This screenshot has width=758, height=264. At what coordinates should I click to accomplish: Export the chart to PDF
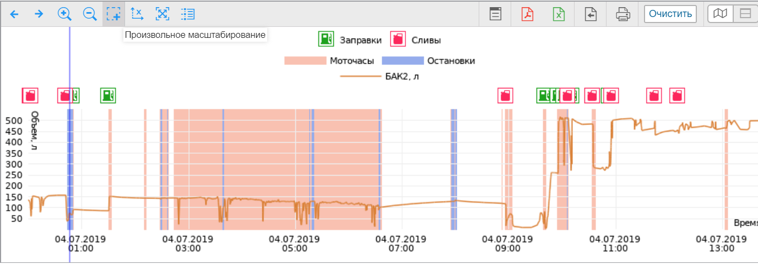coord(527,14)
